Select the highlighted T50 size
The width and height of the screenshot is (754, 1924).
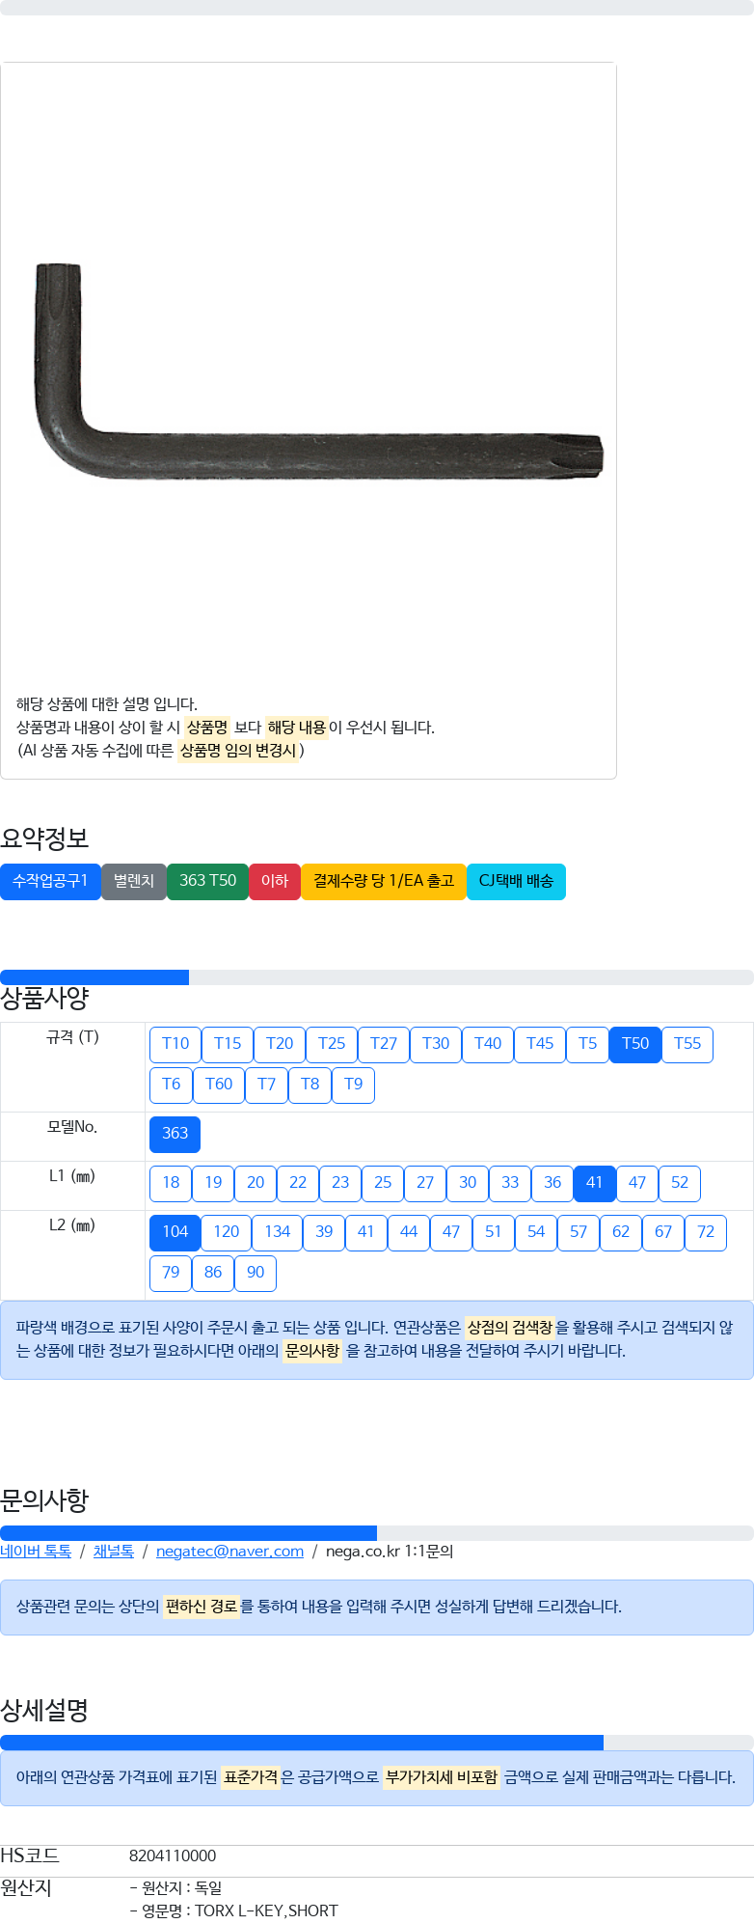[635, 1044]
